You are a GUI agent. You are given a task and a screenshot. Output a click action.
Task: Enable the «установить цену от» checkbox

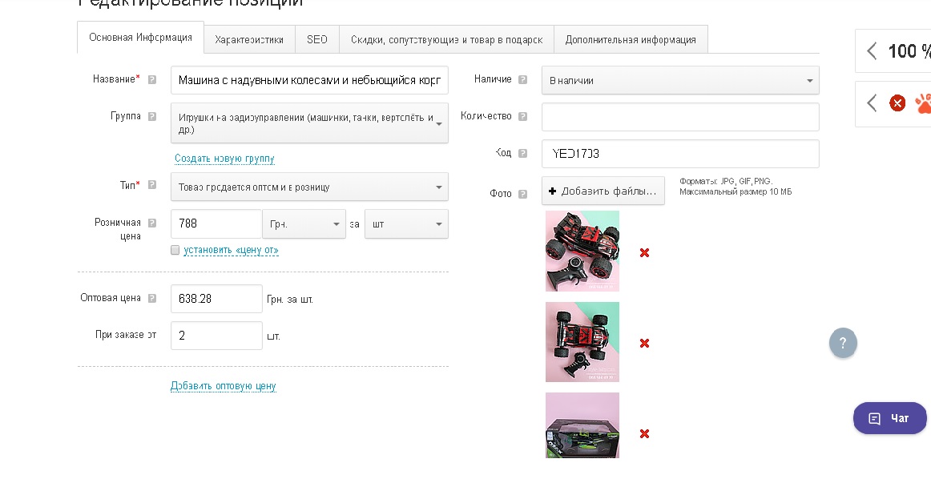tap(175, 250)
